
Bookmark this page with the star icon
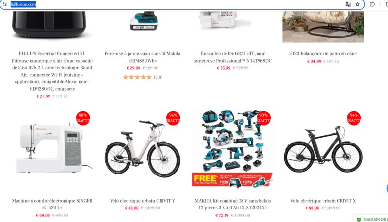pyautogui.click(x=357, y=4)
